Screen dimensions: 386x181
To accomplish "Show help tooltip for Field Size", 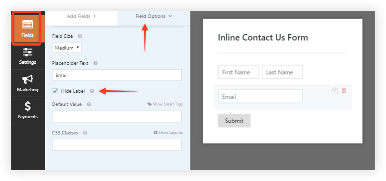I will coord(80,36).
